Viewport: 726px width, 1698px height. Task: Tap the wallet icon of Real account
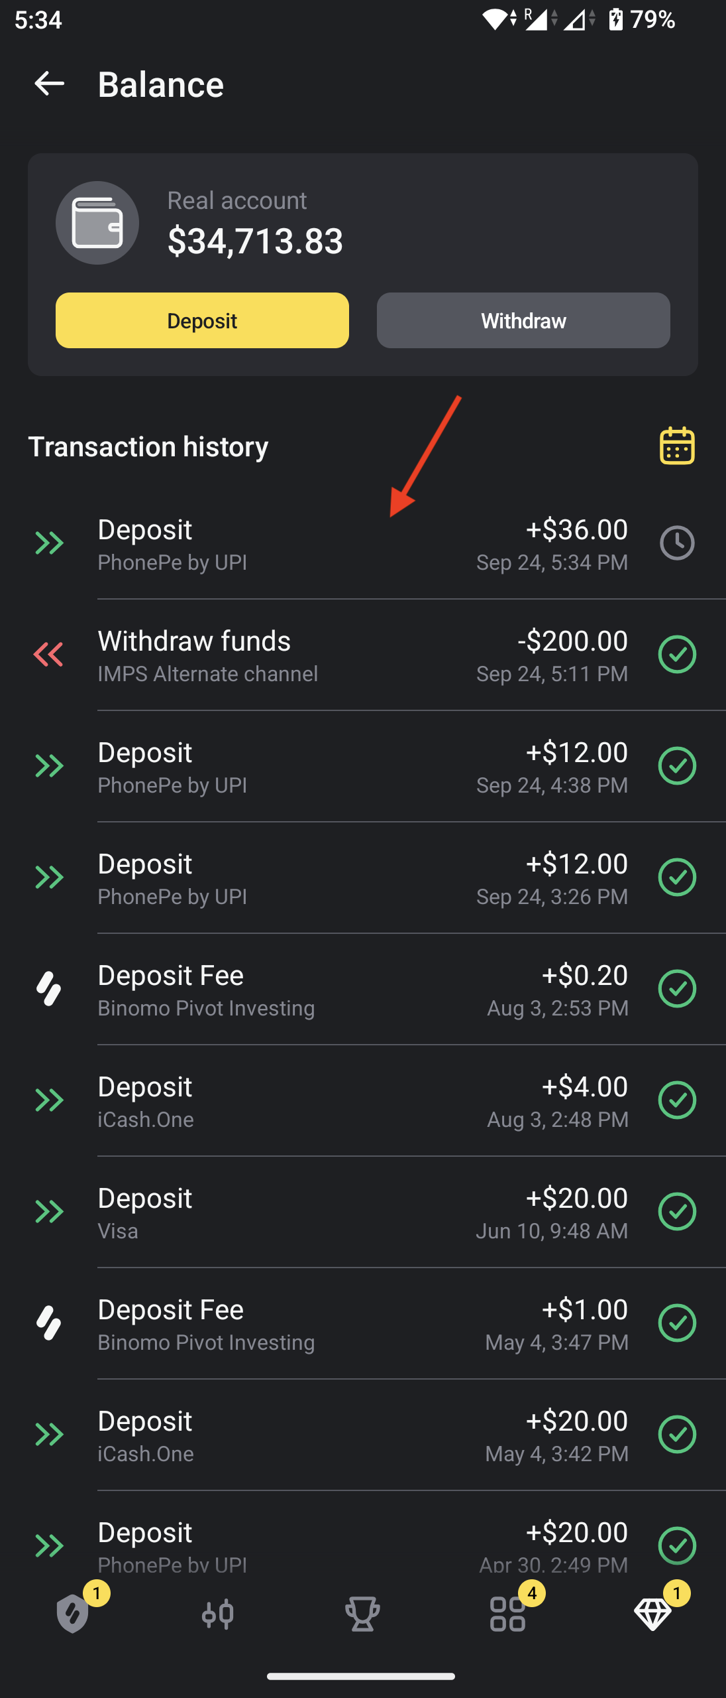97,223
